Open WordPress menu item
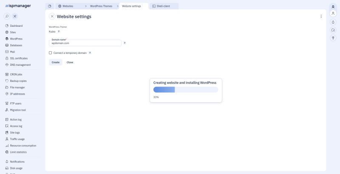This screenshot has width=340, height=174. (16, 39)
